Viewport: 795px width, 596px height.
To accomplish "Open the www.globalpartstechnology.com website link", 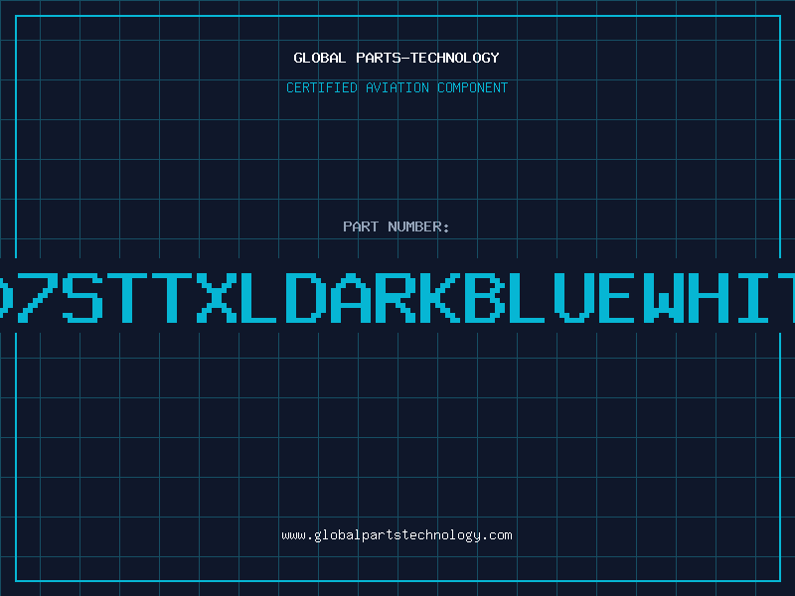I will (397, 535).
